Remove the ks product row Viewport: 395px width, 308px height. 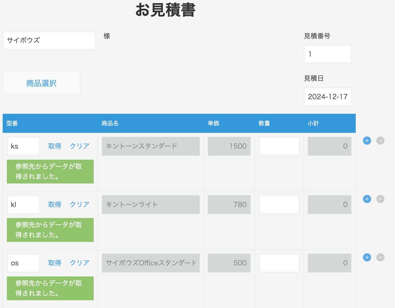(x=380, y=141)
